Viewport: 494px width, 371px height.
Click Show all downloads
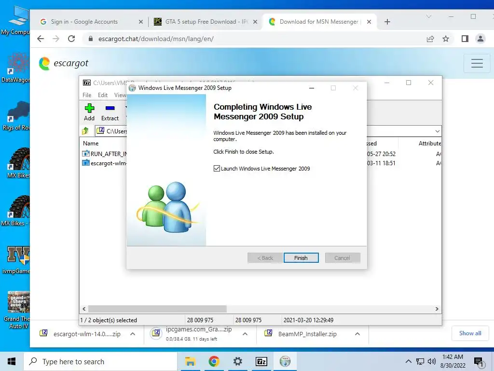[x=470, y=333]
